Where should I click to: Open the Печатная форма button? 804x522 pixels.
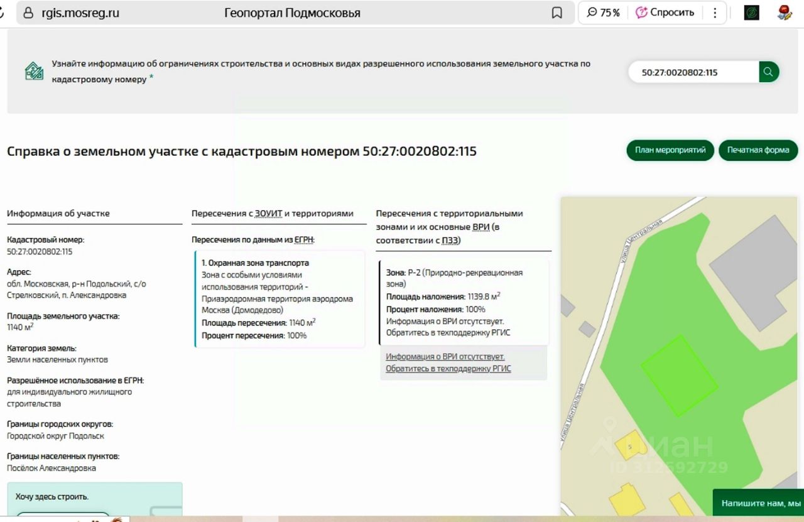[758, 151]
